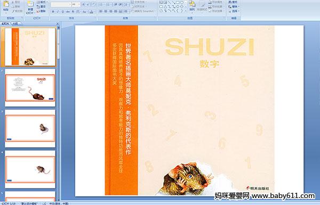Toggle Italic formatting button
Viewport: 320px width, 205px height.
click(58, 12)
